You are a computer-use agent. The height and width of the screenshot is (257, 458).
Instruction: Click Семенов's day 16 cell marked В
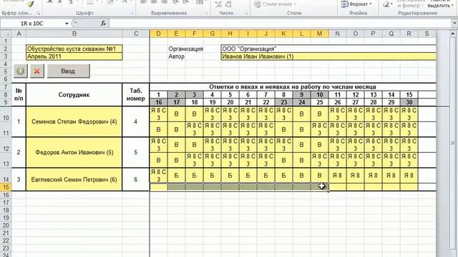coord(159,129)
